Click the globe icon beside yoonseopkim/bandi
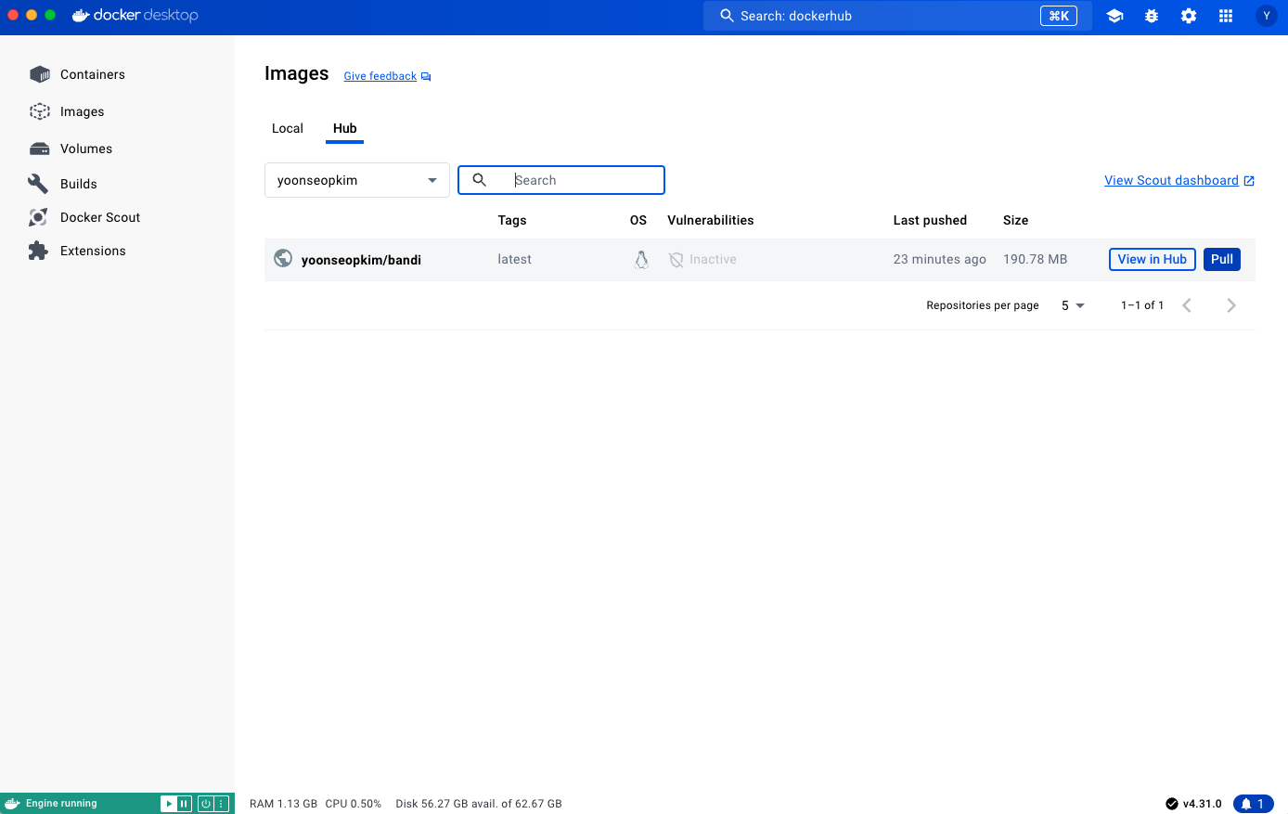This screenshot has width=1288, height=814. click(x=283, y=259)
